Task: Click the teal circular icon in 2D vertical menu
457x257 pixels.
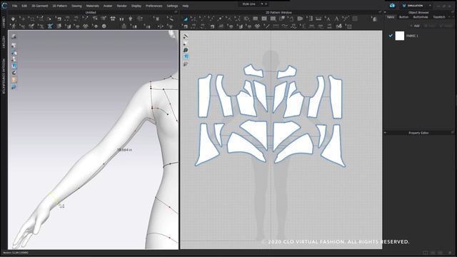Action: click(x=186, y=50)
